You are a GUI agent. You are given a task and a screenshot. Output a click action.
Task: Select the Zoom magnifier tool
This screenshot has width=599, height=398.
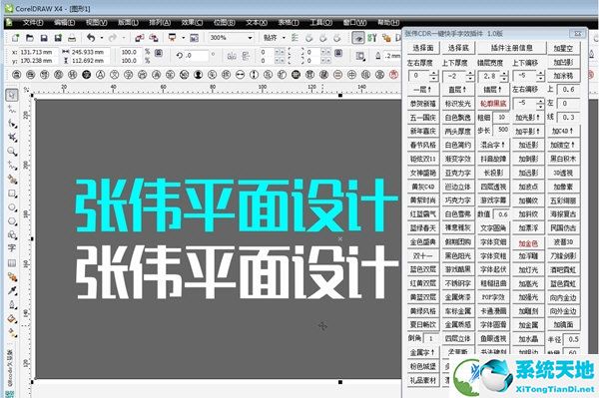pyautogui.click(x=12, y=151)
